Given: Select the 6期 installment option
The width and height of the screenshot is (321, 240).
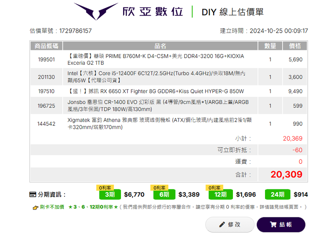Looking at the screenshot, I should (164, 195).
